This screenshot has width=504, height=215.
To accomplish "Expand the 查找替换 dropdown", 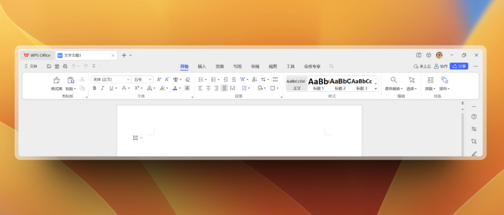I will pyautogui.click(x=402, y=89).
